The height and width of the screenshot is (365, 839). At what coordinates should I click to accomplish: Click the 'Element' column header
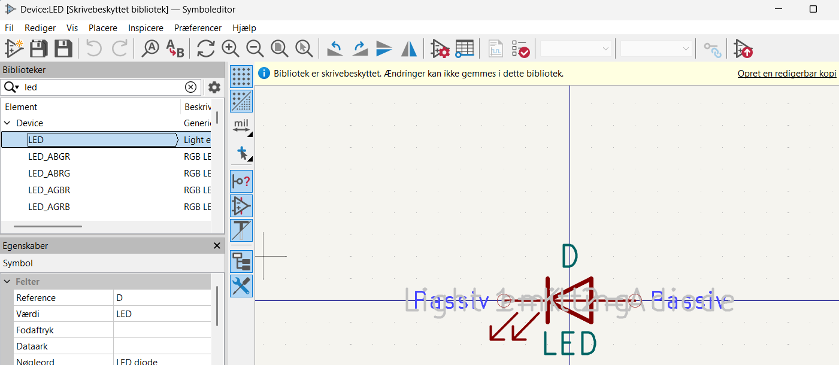pos(21,107)
